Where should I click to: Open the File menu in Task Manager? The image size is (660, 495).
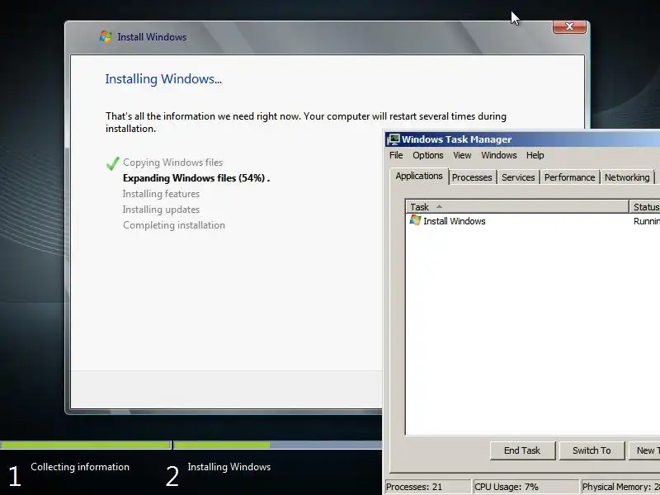point(396,155)
